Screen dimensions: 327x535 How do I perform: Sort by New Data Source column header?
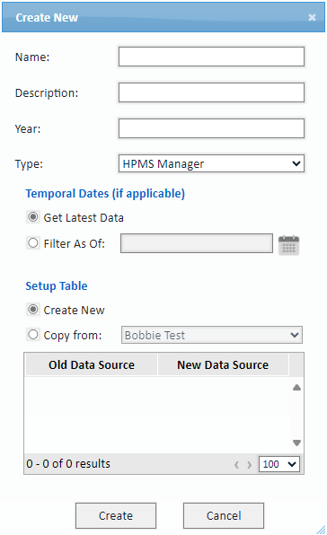[223, 364]
